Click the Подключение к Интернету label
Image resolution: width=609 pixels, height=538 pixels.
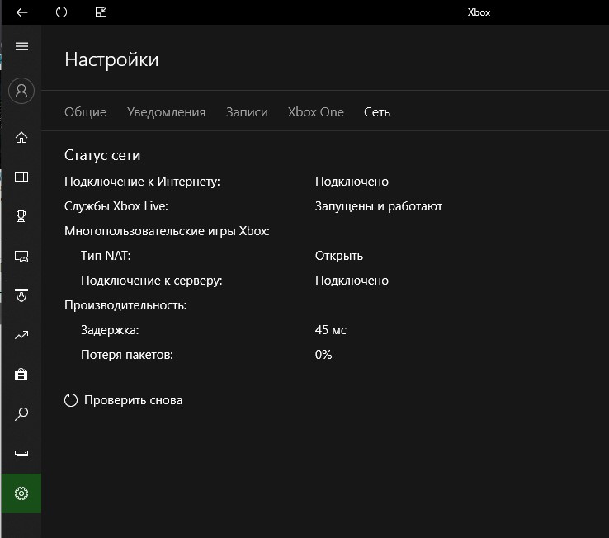click(142, 182)
